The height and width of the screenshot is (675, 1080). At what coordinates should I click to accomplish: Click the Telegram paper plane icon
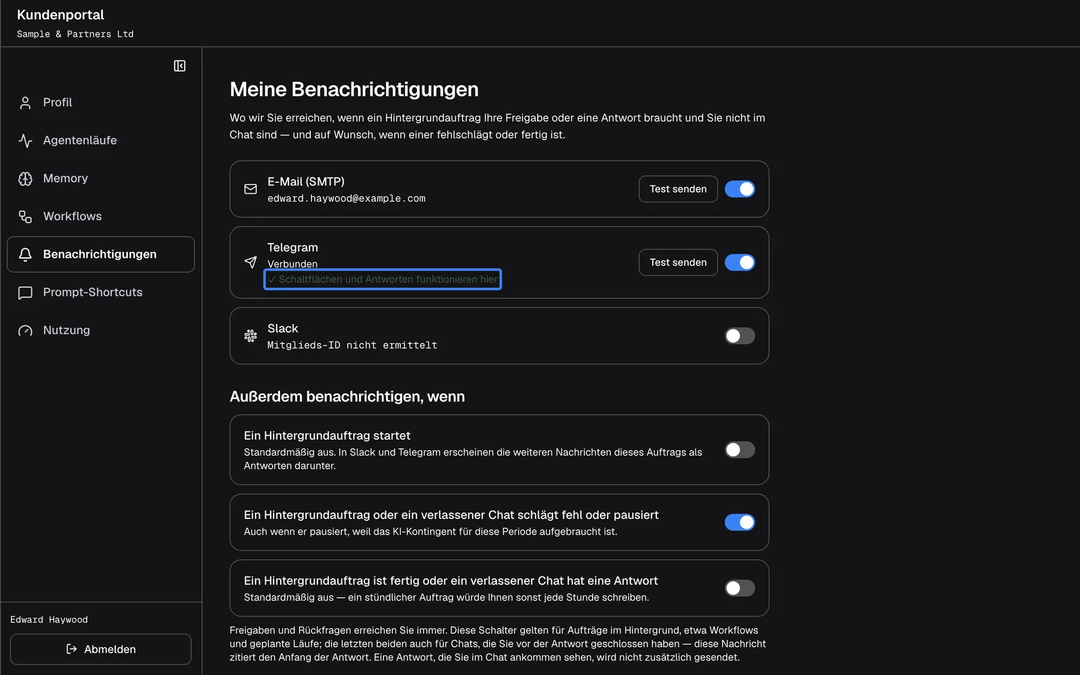(251, 262)
